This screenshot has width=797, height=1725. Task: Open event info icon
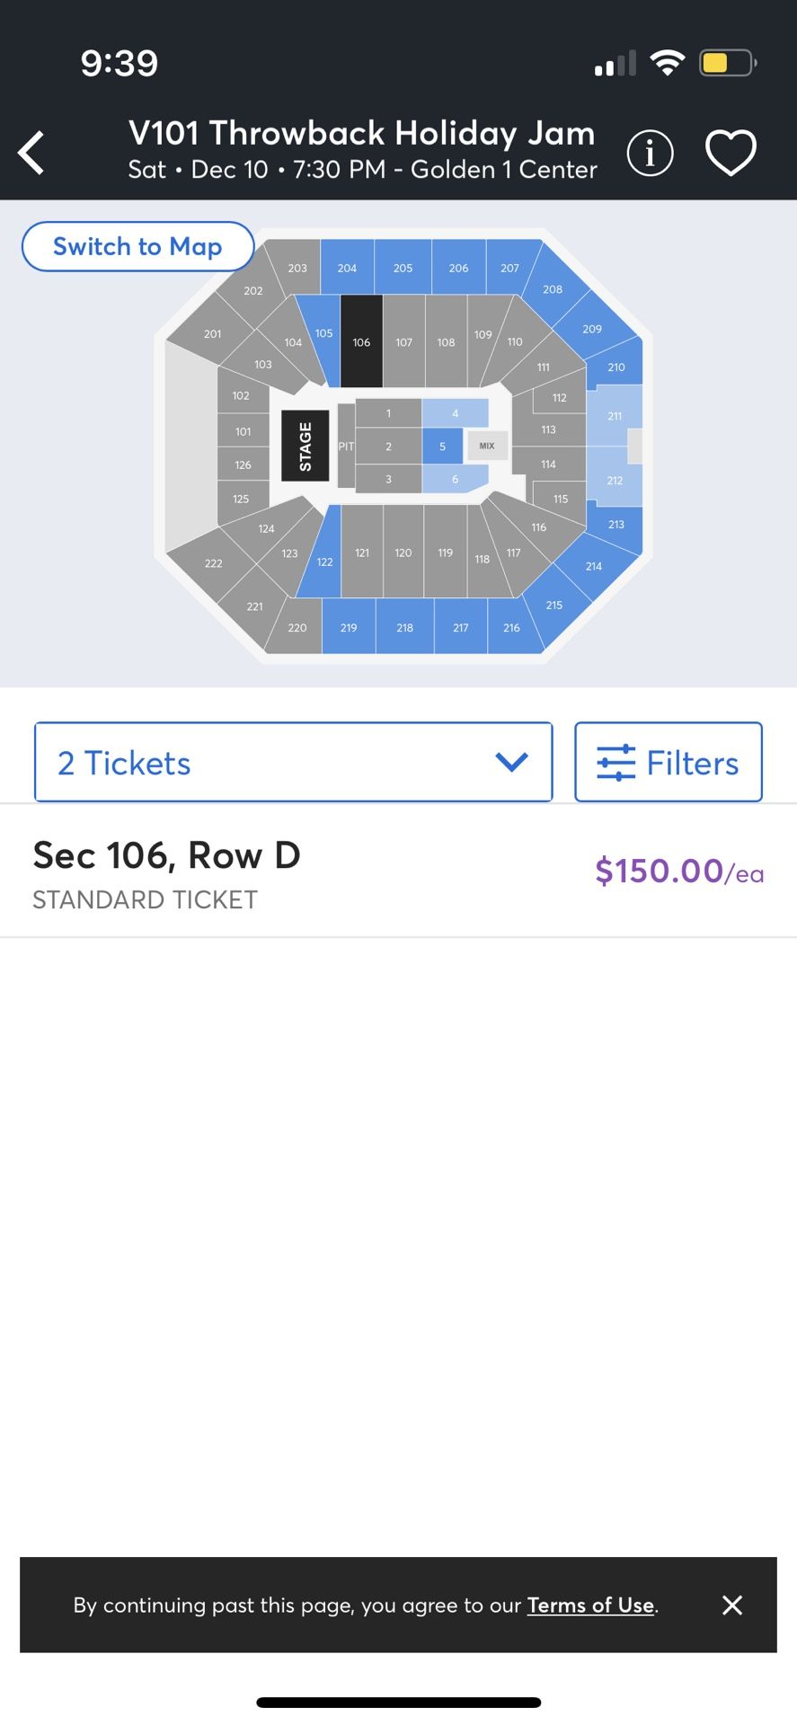coord(650,152)
